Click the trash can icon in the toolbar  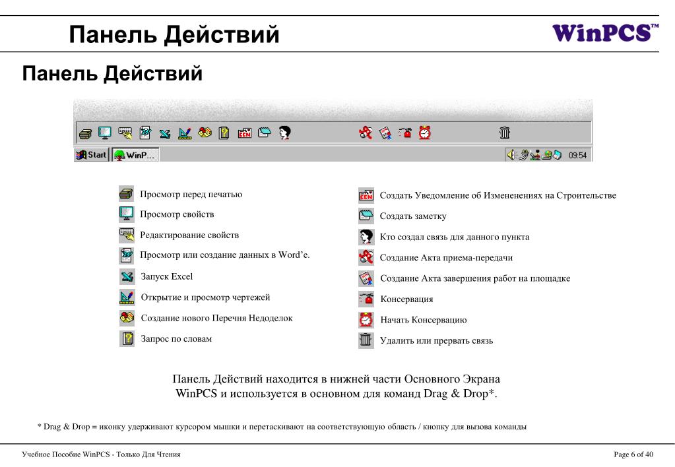click(505, 133)
